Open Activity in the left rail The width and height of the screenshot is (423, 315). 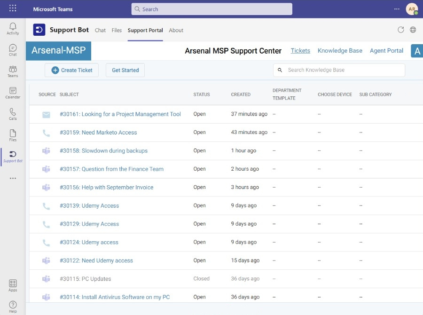click(13, 29)
